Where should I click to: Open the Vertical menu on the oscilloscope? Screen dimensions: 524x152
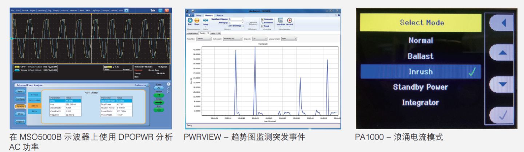[x=25, y=11]
